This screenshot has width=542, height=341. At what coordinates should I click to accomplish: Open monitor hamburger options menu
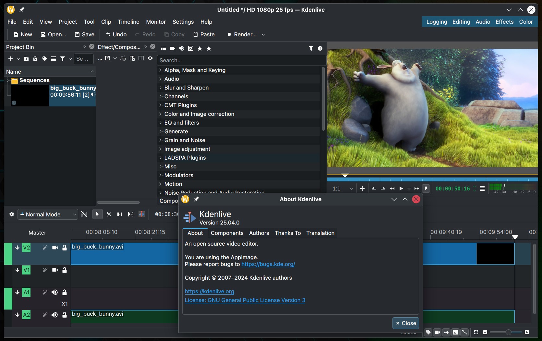click(x=482, y=189)
